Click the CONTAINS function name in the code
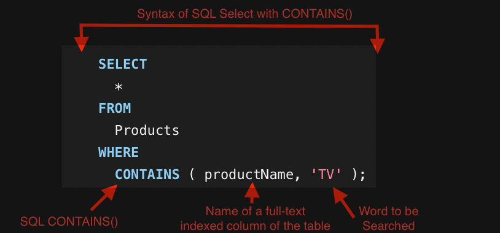500x233 pixels. [147, 174]
